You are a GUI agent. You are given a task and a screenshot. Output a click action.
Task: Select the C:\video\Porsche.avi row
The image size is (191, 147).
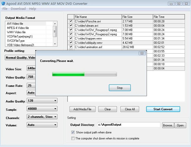(126, 21)
